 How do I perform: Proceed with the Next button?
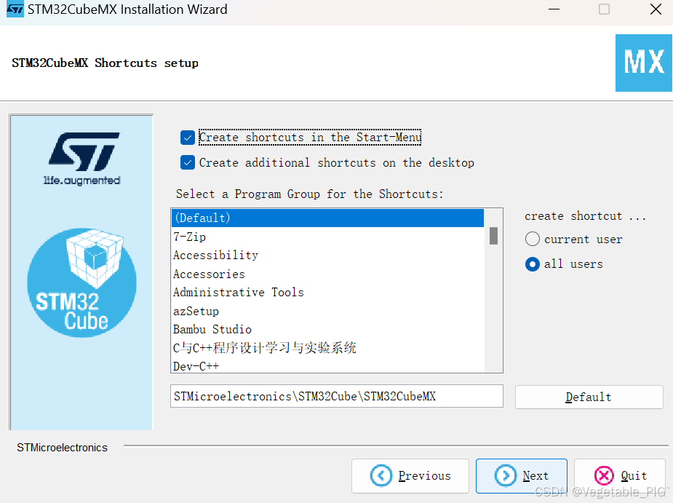click(522, 476)
